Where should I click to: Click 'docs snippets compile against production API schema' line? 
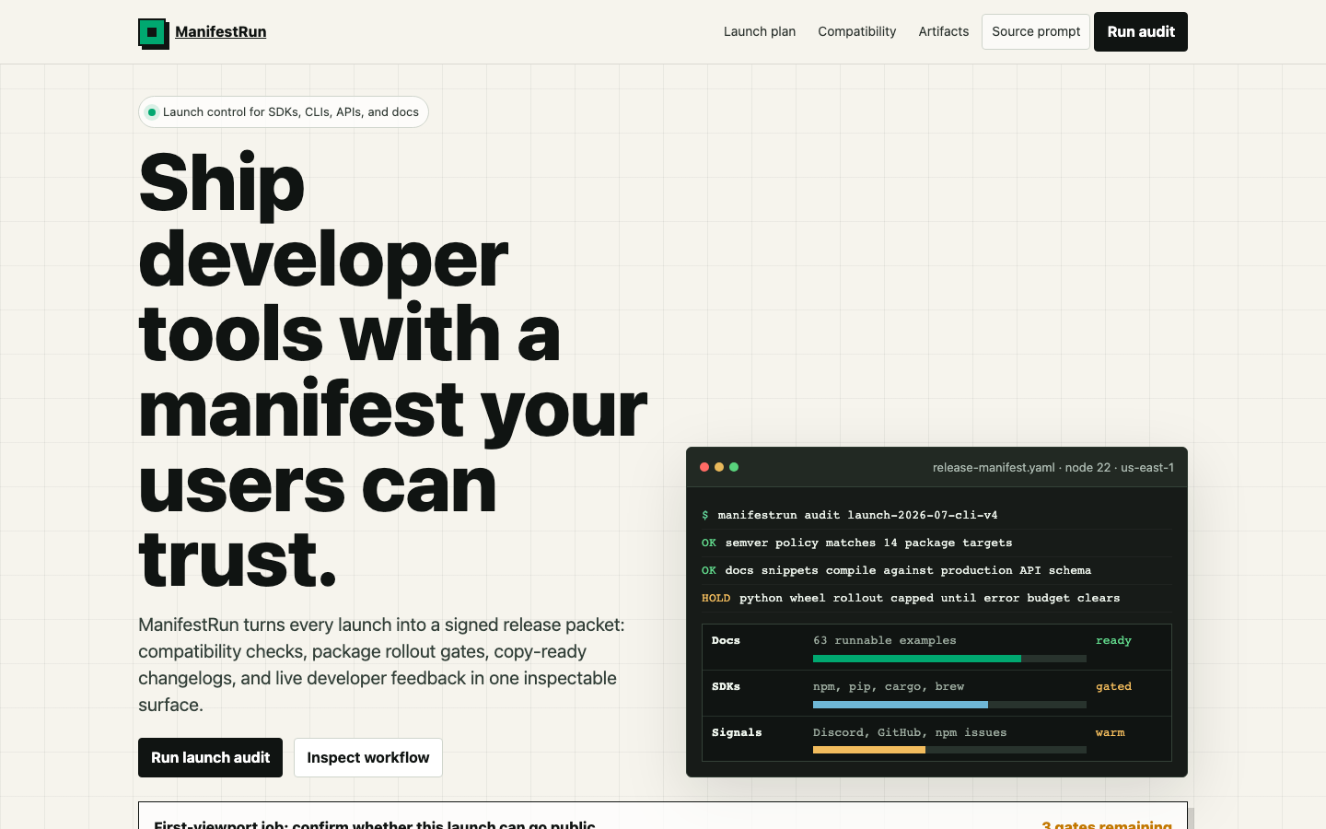tap(908, 570)
